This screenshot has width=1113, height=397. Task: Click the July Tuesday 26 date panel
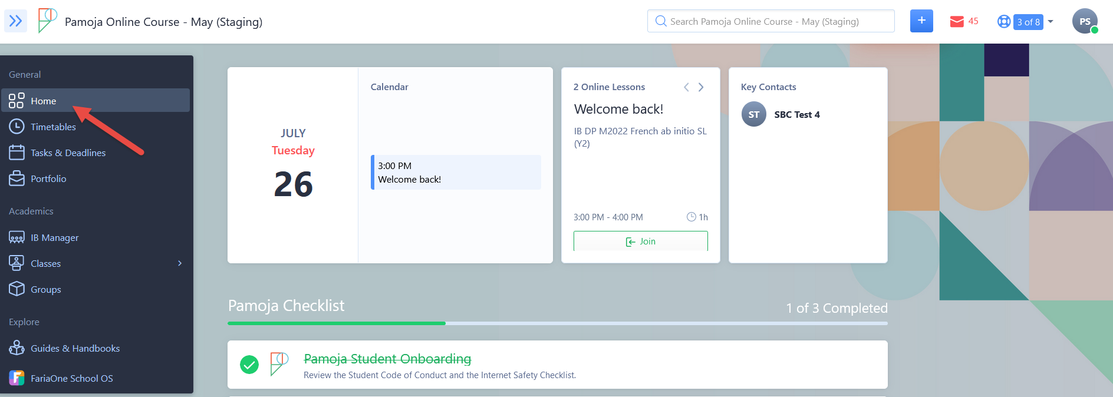point(293,165)
